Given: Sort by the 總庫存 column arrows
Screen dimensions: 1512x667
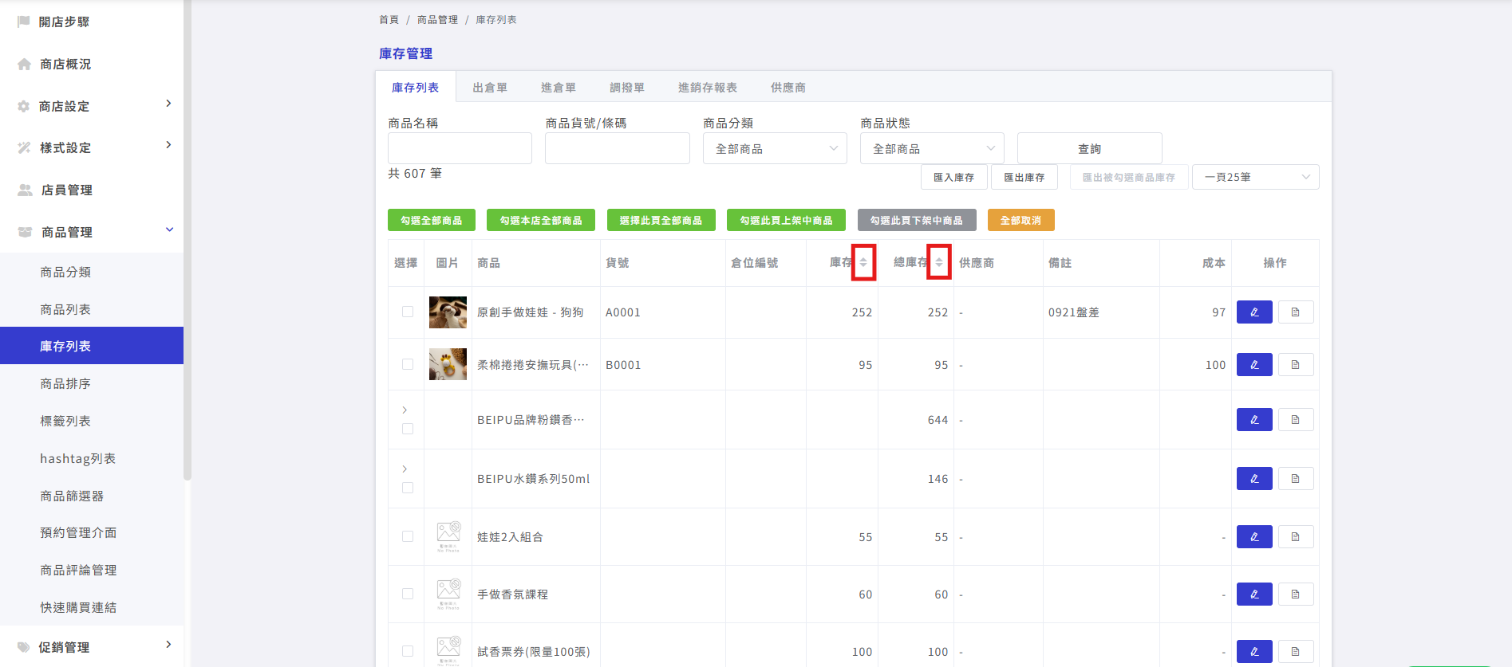Looking at the screenshot, I should pyautogui.click(x=939, y=262).
